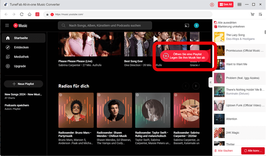Search for songs, albums, artists and podcasts
The width and height of the screenshot is (266, 156).
tap(105, 26)
